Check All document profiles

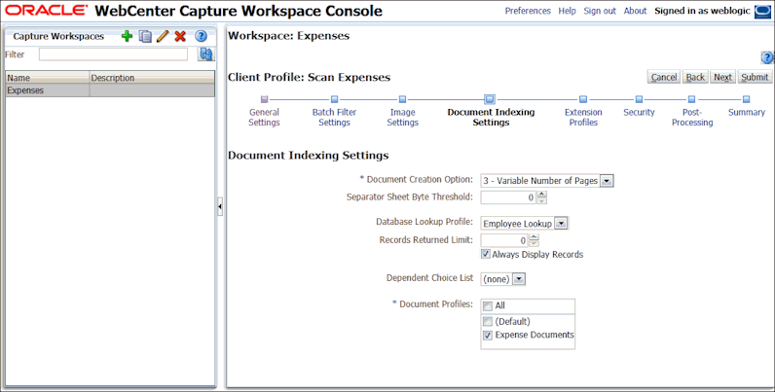[x=488, y=306]
